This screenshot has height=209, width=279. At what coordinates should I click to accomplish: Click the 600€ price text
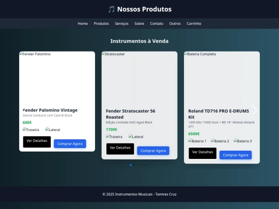(27, 122)
